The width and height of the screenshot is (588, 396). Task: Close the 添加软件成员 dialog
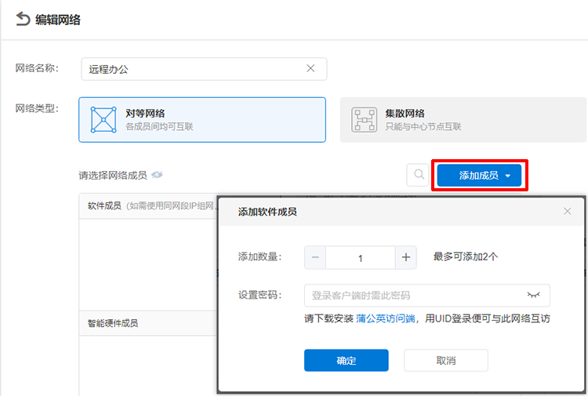point(567,211)
